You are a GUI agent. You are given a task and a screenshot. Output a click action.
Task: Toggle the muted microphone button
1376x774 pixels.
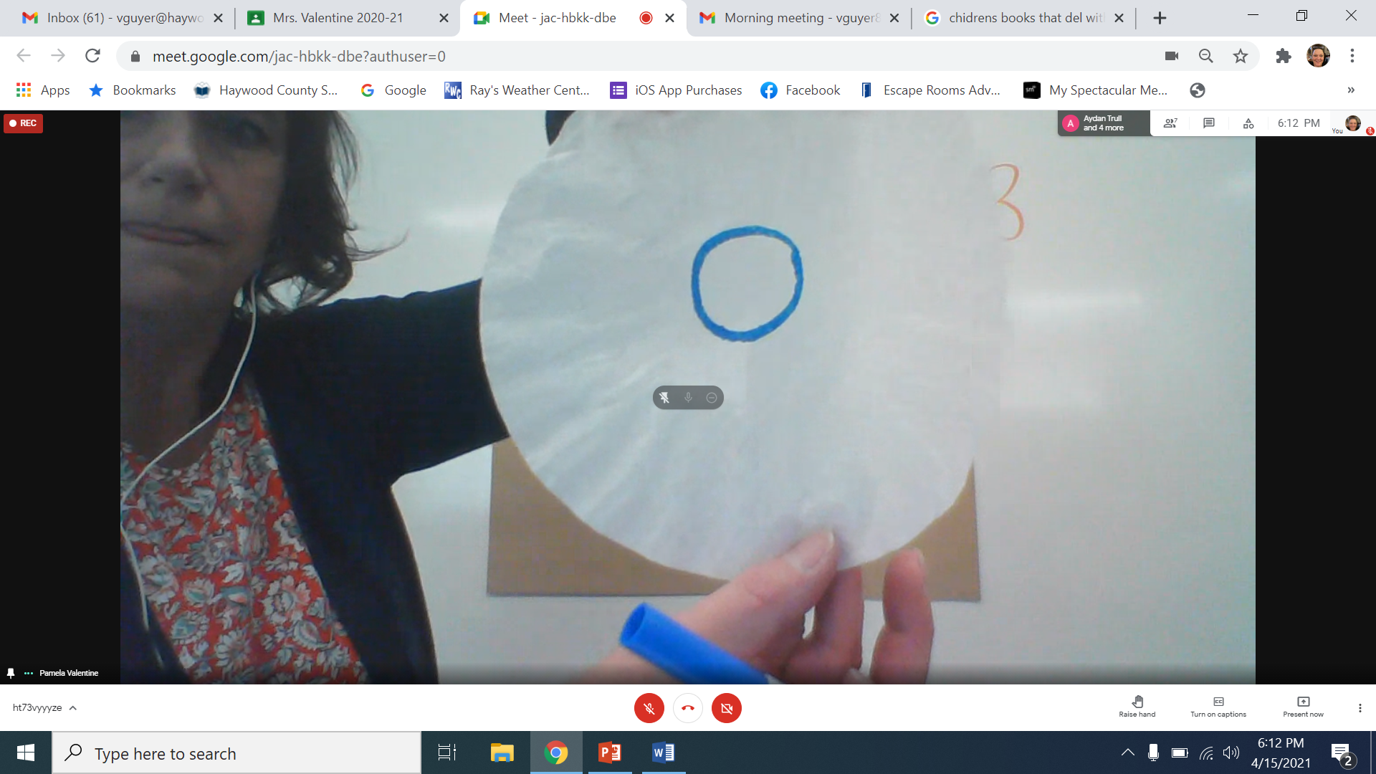click(649, 708)
